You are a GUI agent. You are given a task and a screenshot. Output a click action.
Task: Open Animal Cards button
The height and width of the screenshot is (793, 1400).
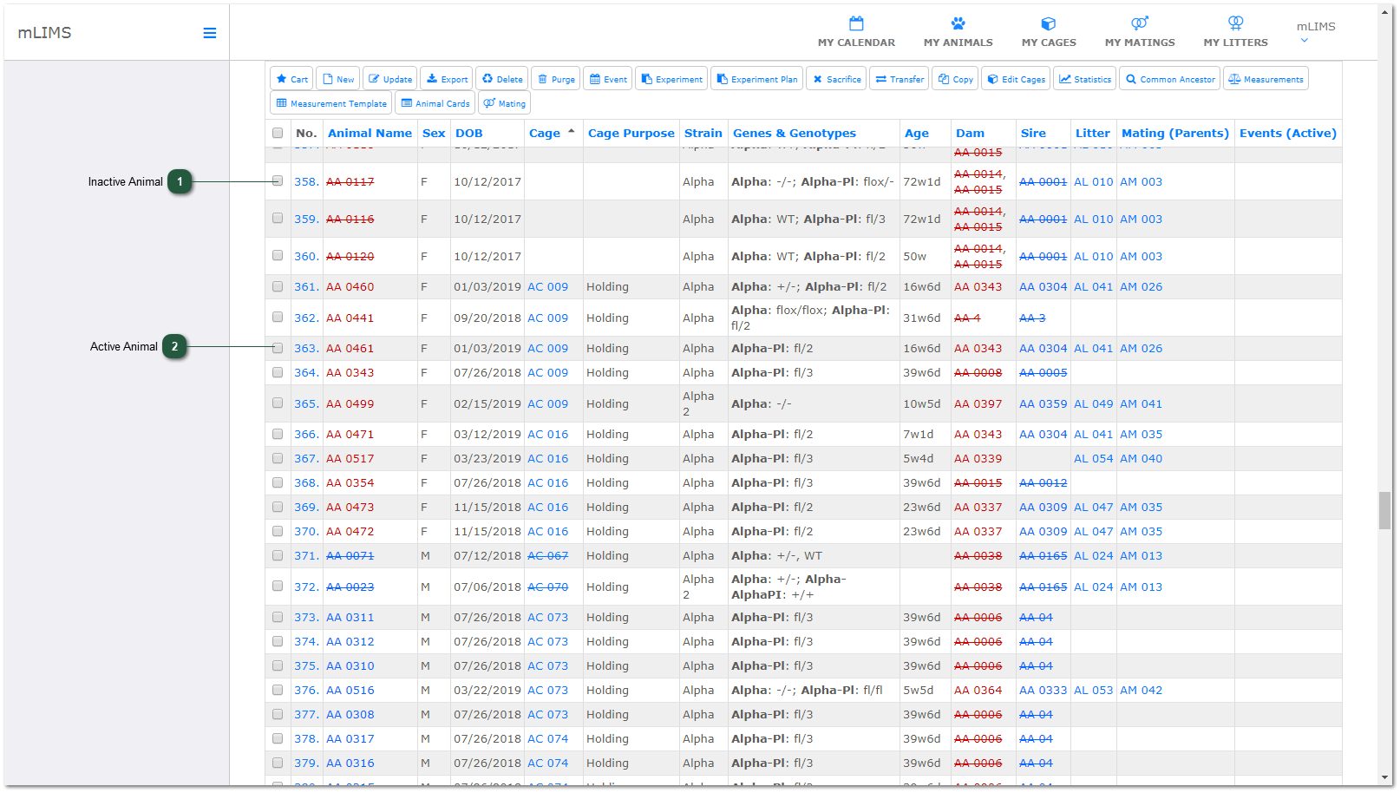coord(435,103)
